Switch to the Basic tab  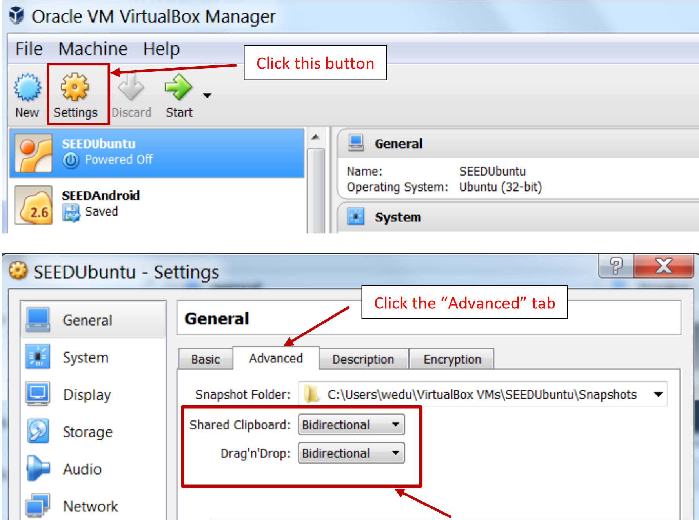tap(206, 359)
